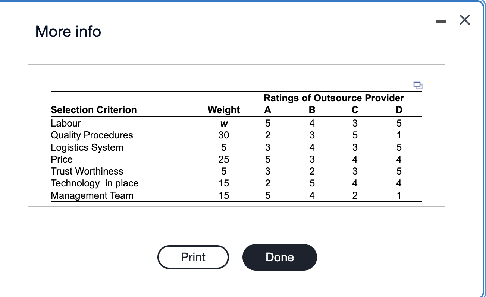The height and width of the screenshot is (297, 486).
Task: Click the minimize dash icon at top right
Action: tap(440, 22)
